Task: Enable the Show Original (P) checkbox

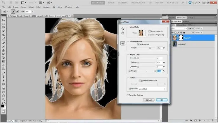Action: point(149,35)
